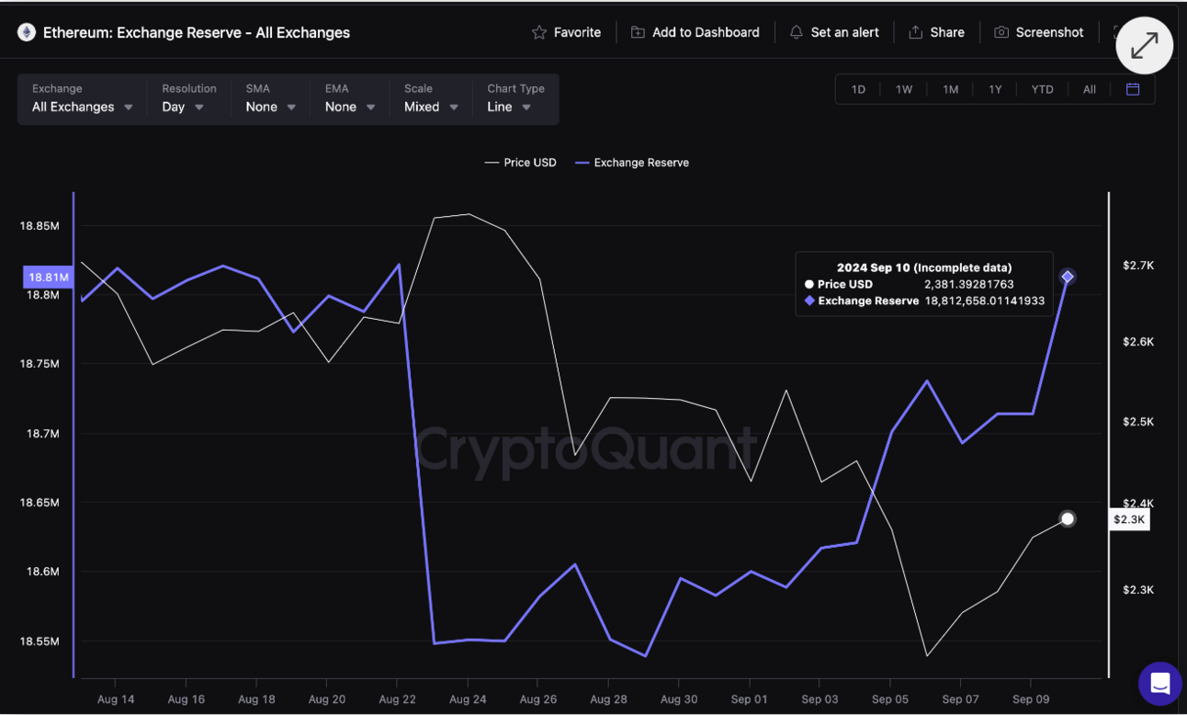This screenshot has height=715, width=1187.
Task: Click the Add to Dashboard icon
Action: click(x=638, y=32)
